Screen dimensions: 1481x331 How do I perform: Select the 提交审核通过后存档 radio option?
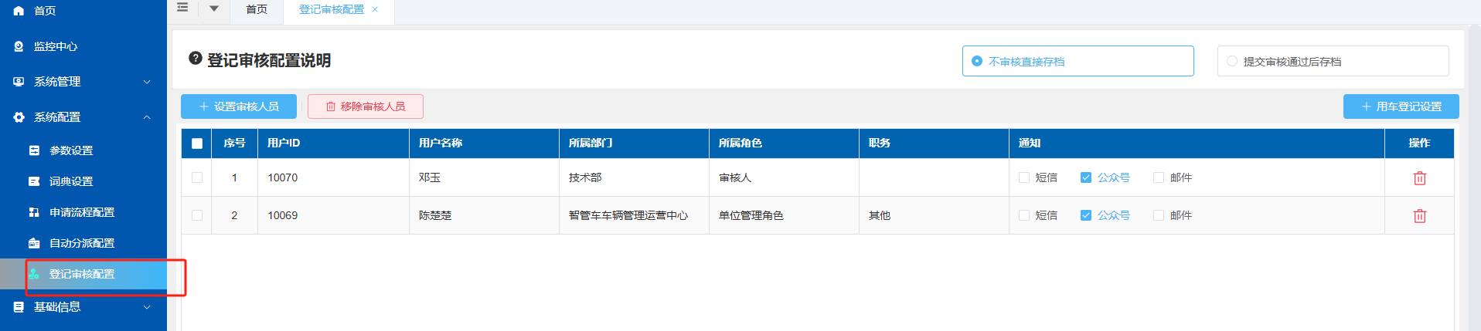coord(1232,61)
